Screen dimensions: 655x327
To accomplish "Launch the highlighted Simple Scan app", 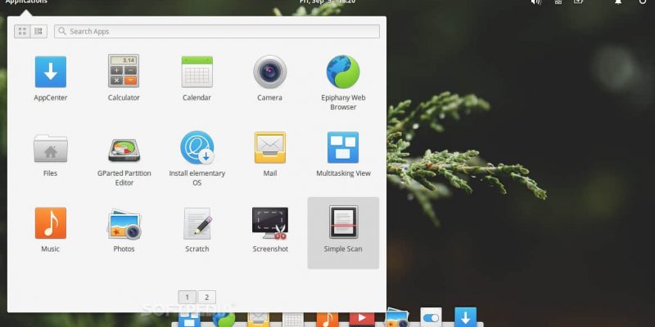I will pos(343,233).
